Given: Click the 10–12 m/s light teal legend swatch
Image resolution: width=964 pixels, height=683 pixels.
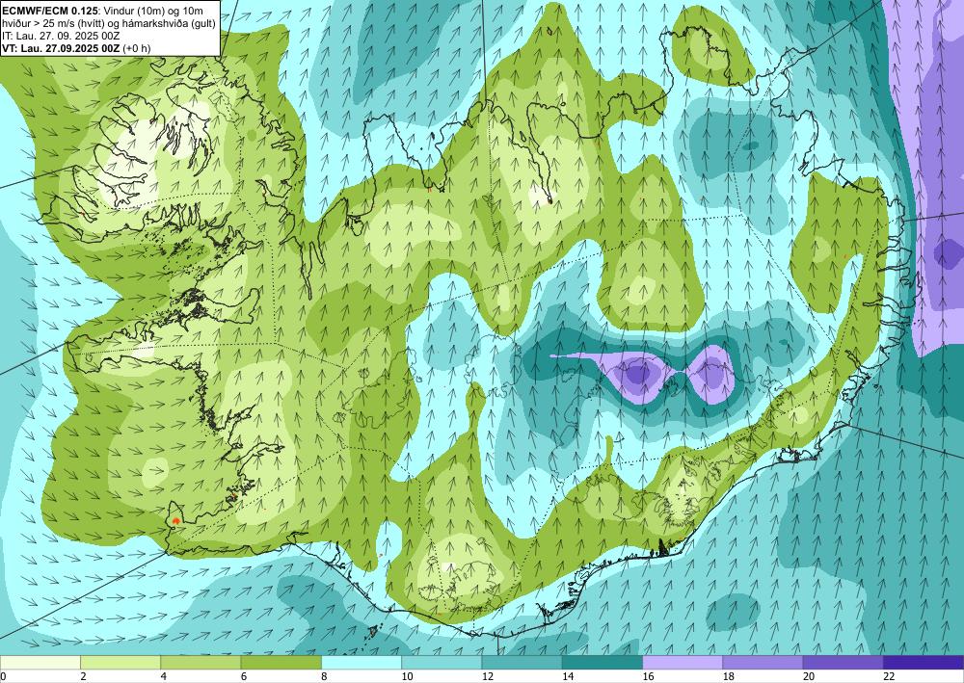Looking at the screenshot, I should [442, 663].
